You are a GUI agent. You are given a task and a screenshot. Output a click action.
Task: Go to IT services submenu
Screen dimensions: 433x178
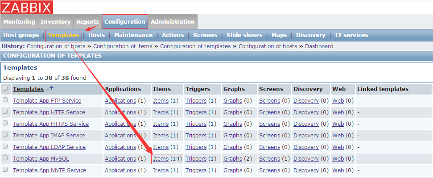(x=351, y=35)
